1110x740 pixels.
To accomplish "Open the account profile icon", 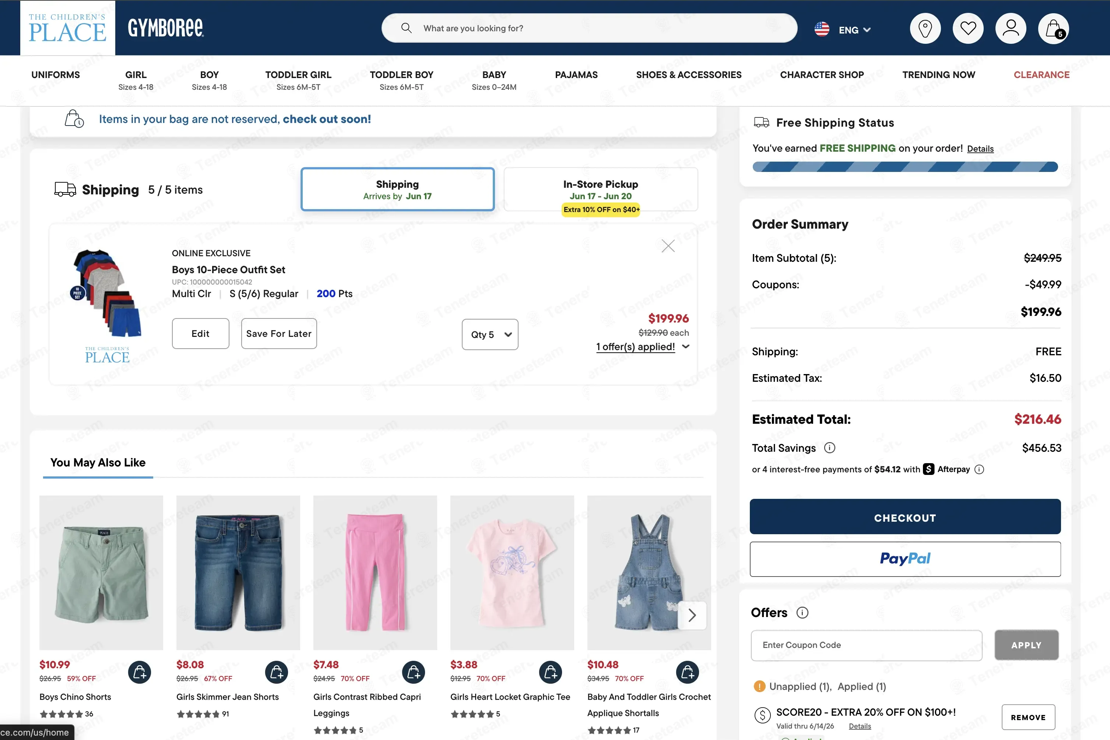I will [1010, 29].
